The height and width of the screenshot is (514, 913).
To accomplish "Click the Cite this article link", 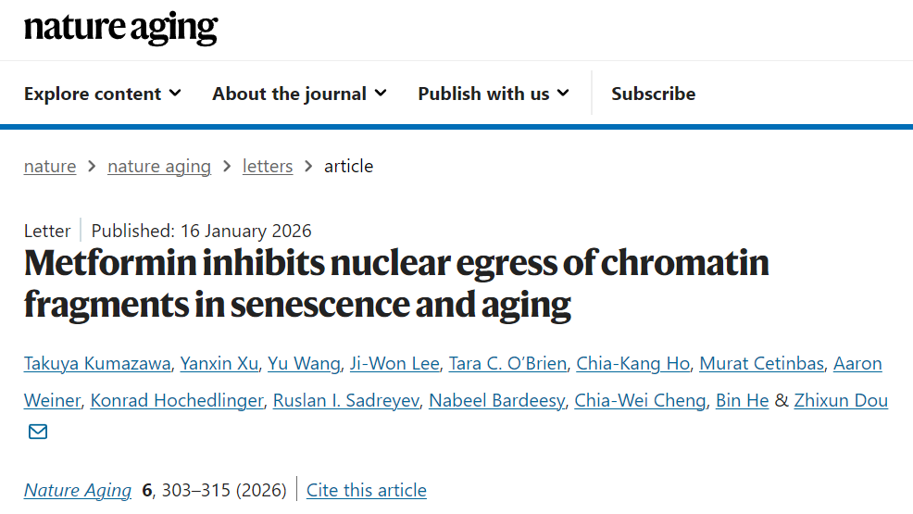I will [367, 490].
